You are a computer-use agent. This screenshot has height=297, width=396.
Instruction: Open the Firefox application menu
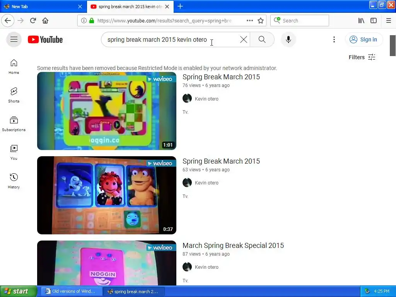point(388,20)
